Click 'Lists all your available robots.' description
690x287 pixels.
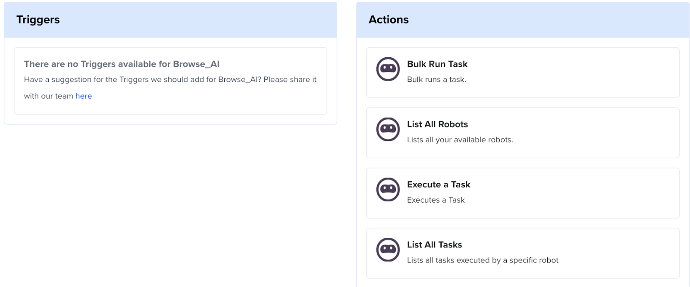point(460,140)
